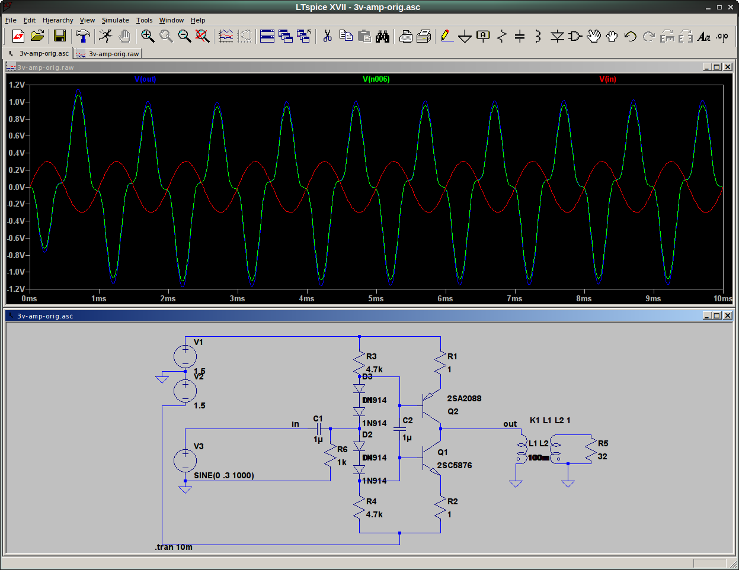The image size is (739, 570).
Task: Select the Inductor placement tool
Action: [x=538, y=36]
